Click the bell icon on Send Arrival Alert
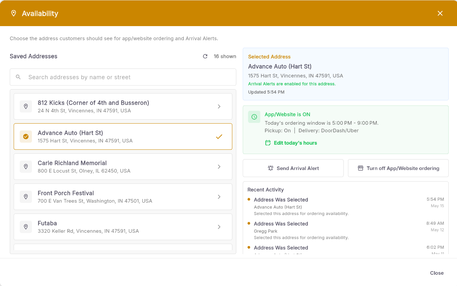Screen dimensions: 457x286 (270, 168)
